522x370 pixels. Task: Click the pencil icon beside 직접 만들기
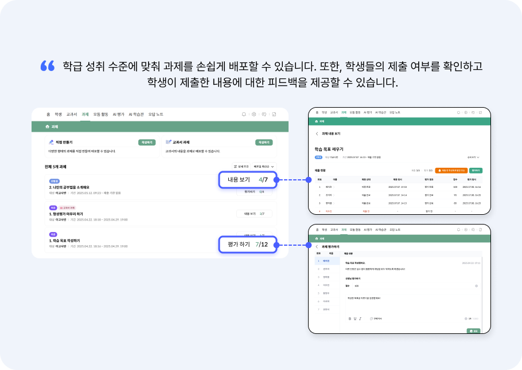coord(50,141)
